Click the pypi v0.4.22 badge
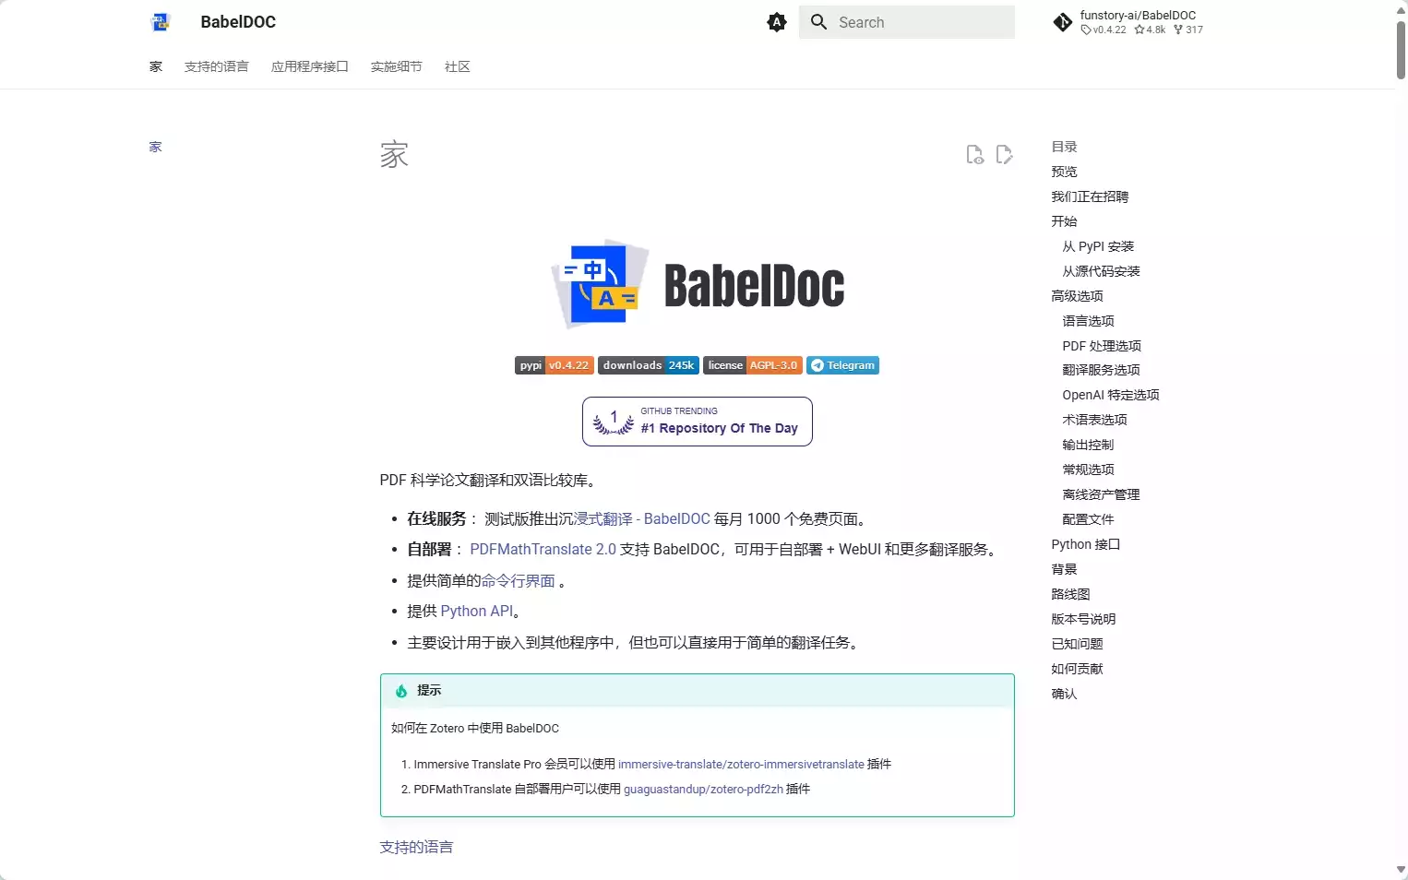This screenshot has height=880, width=1408. pos(554,365)
